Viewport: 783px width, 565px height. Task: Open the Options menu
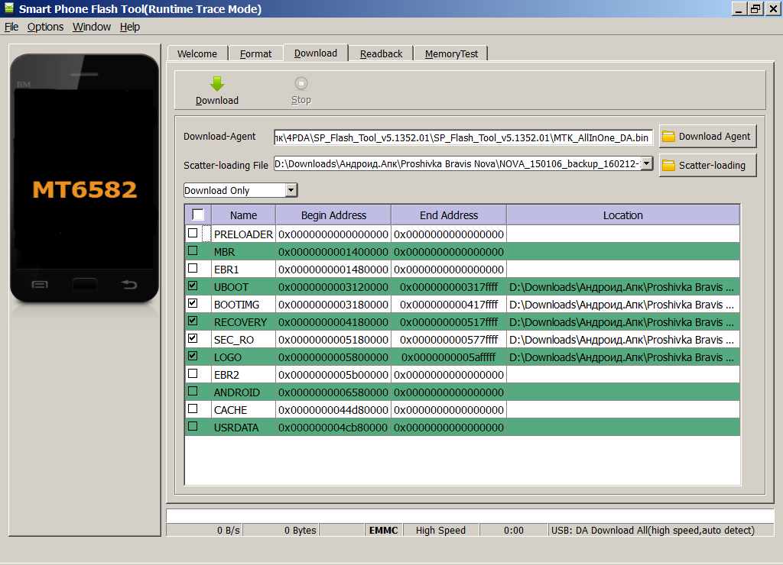(x=45, y=27)
